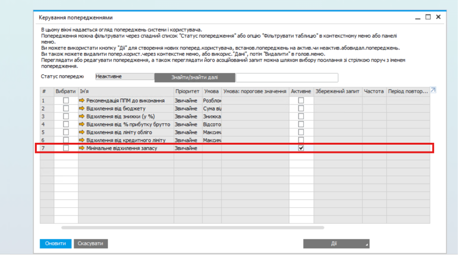Click the Активне column header
This screenshot has width=458, height=258.
(301, 91)
